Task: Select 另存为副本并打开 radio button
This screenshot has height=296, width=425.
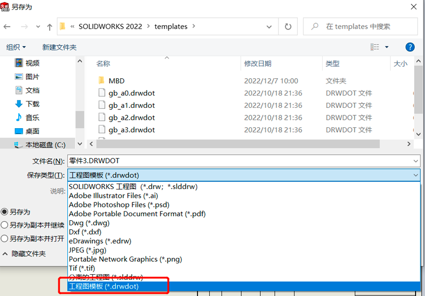Action: (x=4, y=239)
